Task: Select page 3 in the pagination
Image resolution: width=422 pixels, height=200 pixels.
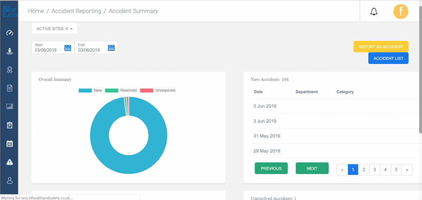Action: tap(375, 170)
